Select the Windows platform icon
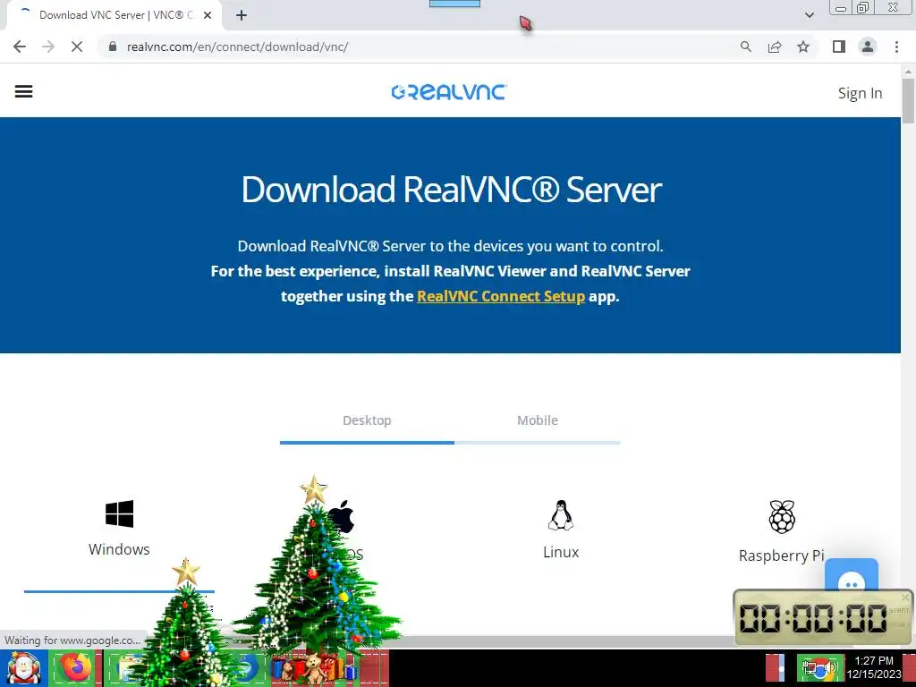Image resolution: width=916 pixels, height=687 pixels. (x=119, y=513)
